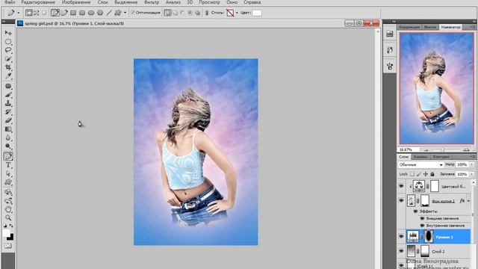The image size is (478, 269).
Task: Select the Custom Shape tool in toolbox
Action: point(8,182)
